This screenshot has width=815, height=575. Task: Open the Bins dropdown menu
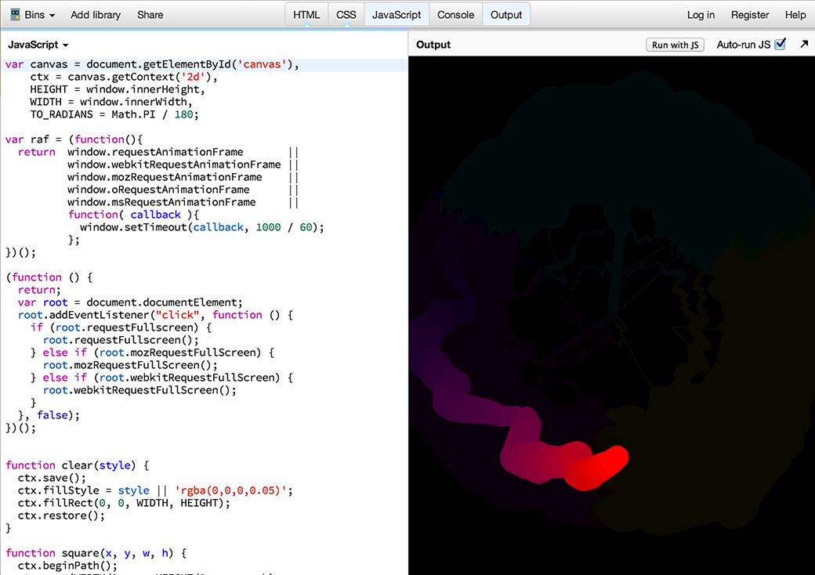pyautogui.click(x=39, y=15)
